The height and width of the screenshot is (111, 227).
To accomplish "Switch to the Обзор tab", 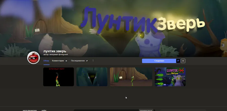I will pos(46,61).
